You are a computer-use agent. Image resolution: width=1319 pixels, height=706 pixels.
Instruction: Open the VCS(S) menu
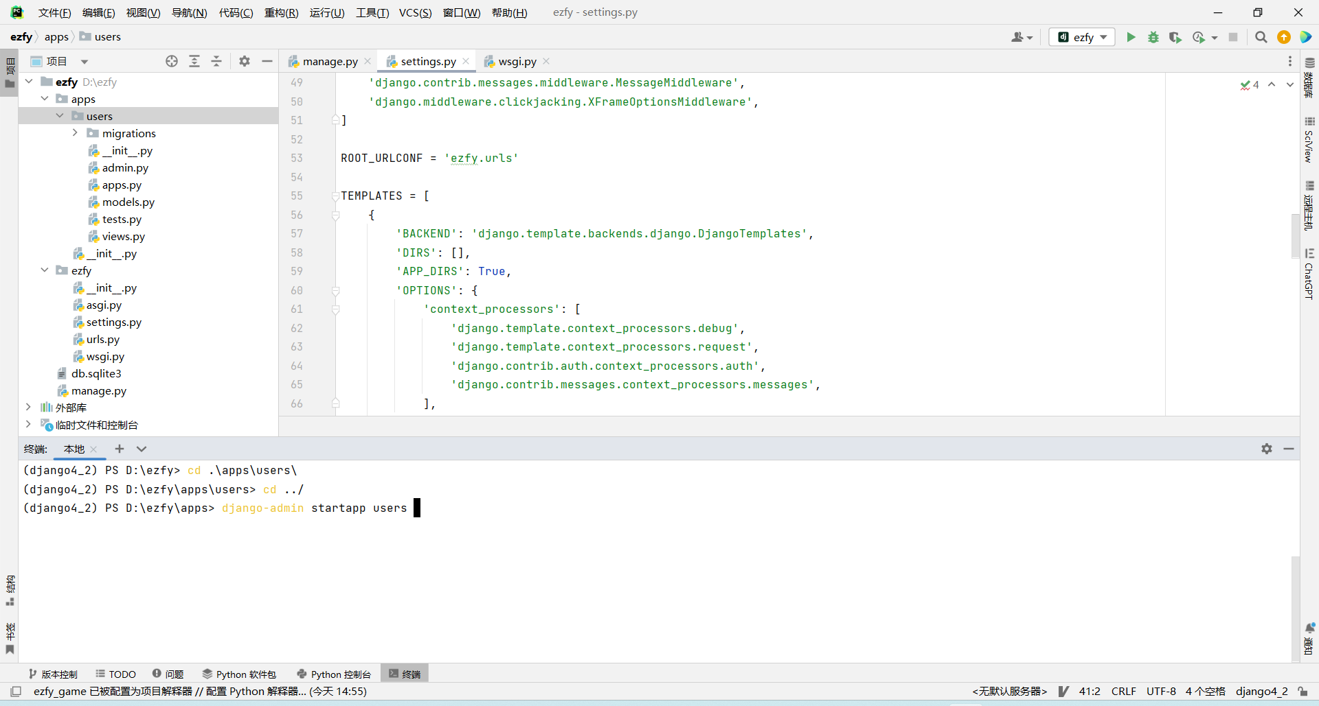[x=415, y=12]
